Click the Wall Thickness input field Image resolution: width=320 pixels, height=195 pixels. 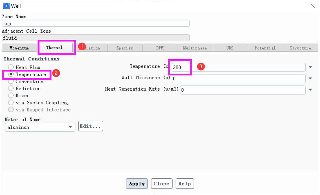pyautogui.click(x=238, y=78)
